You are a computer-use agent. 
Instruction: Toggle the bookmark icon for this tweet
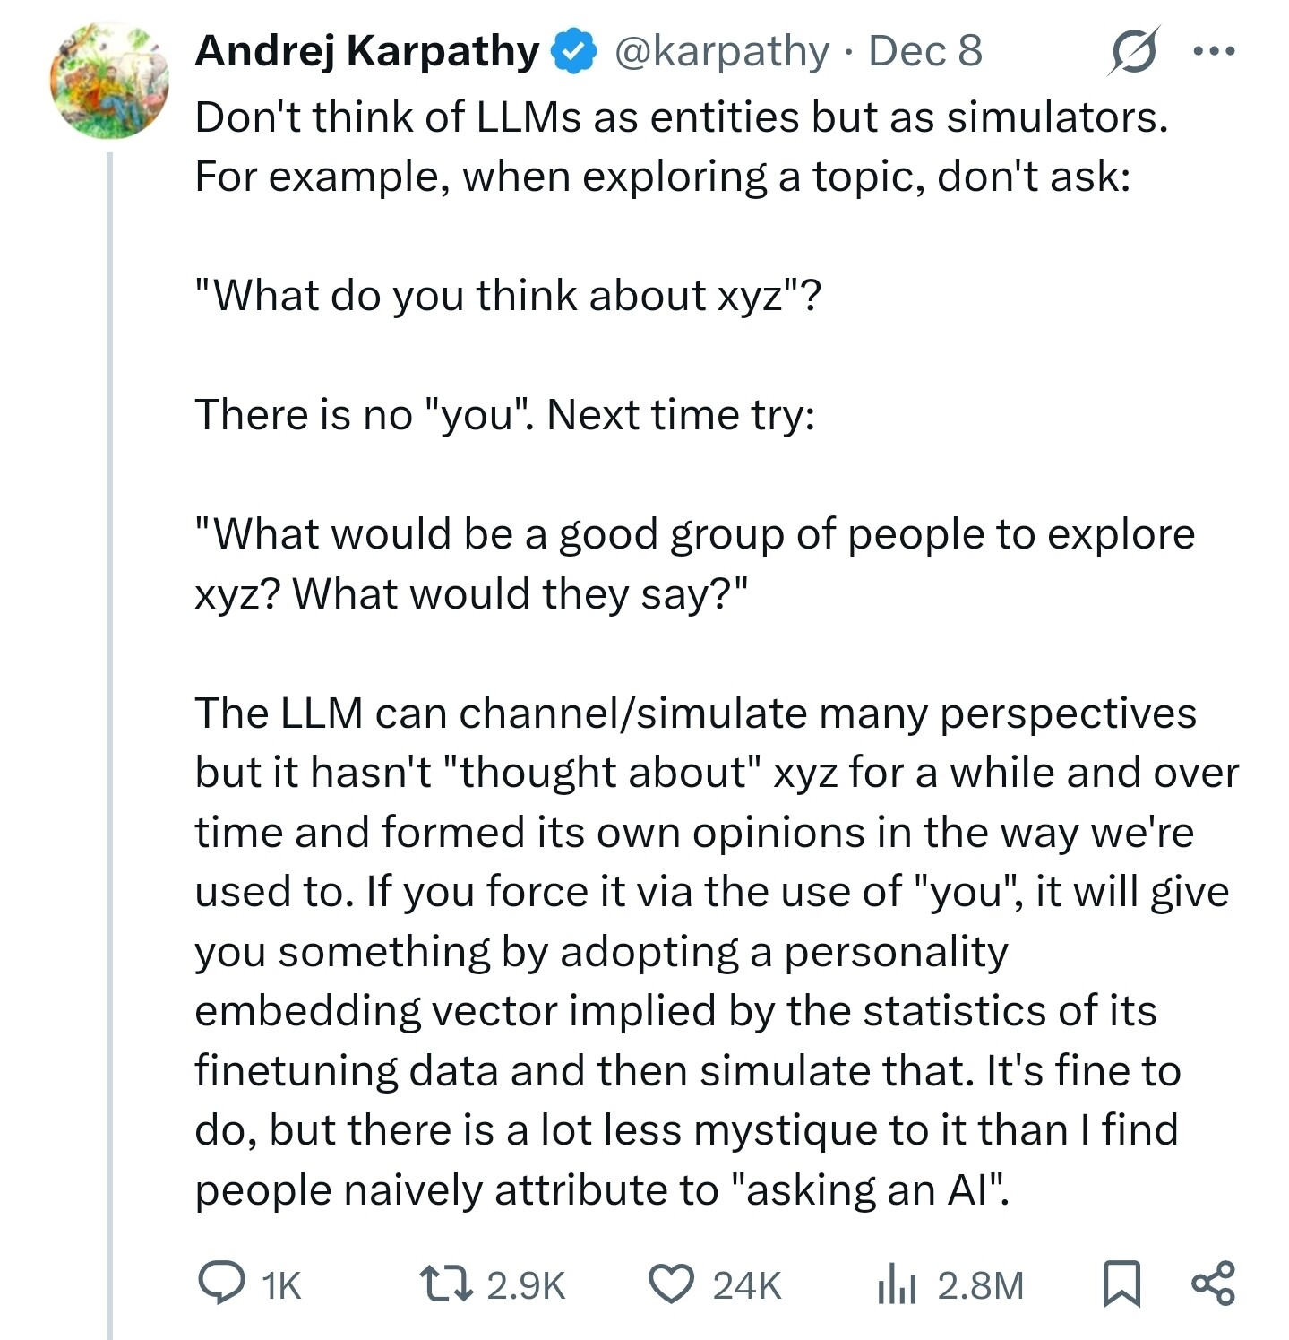click(1121, 1284)
